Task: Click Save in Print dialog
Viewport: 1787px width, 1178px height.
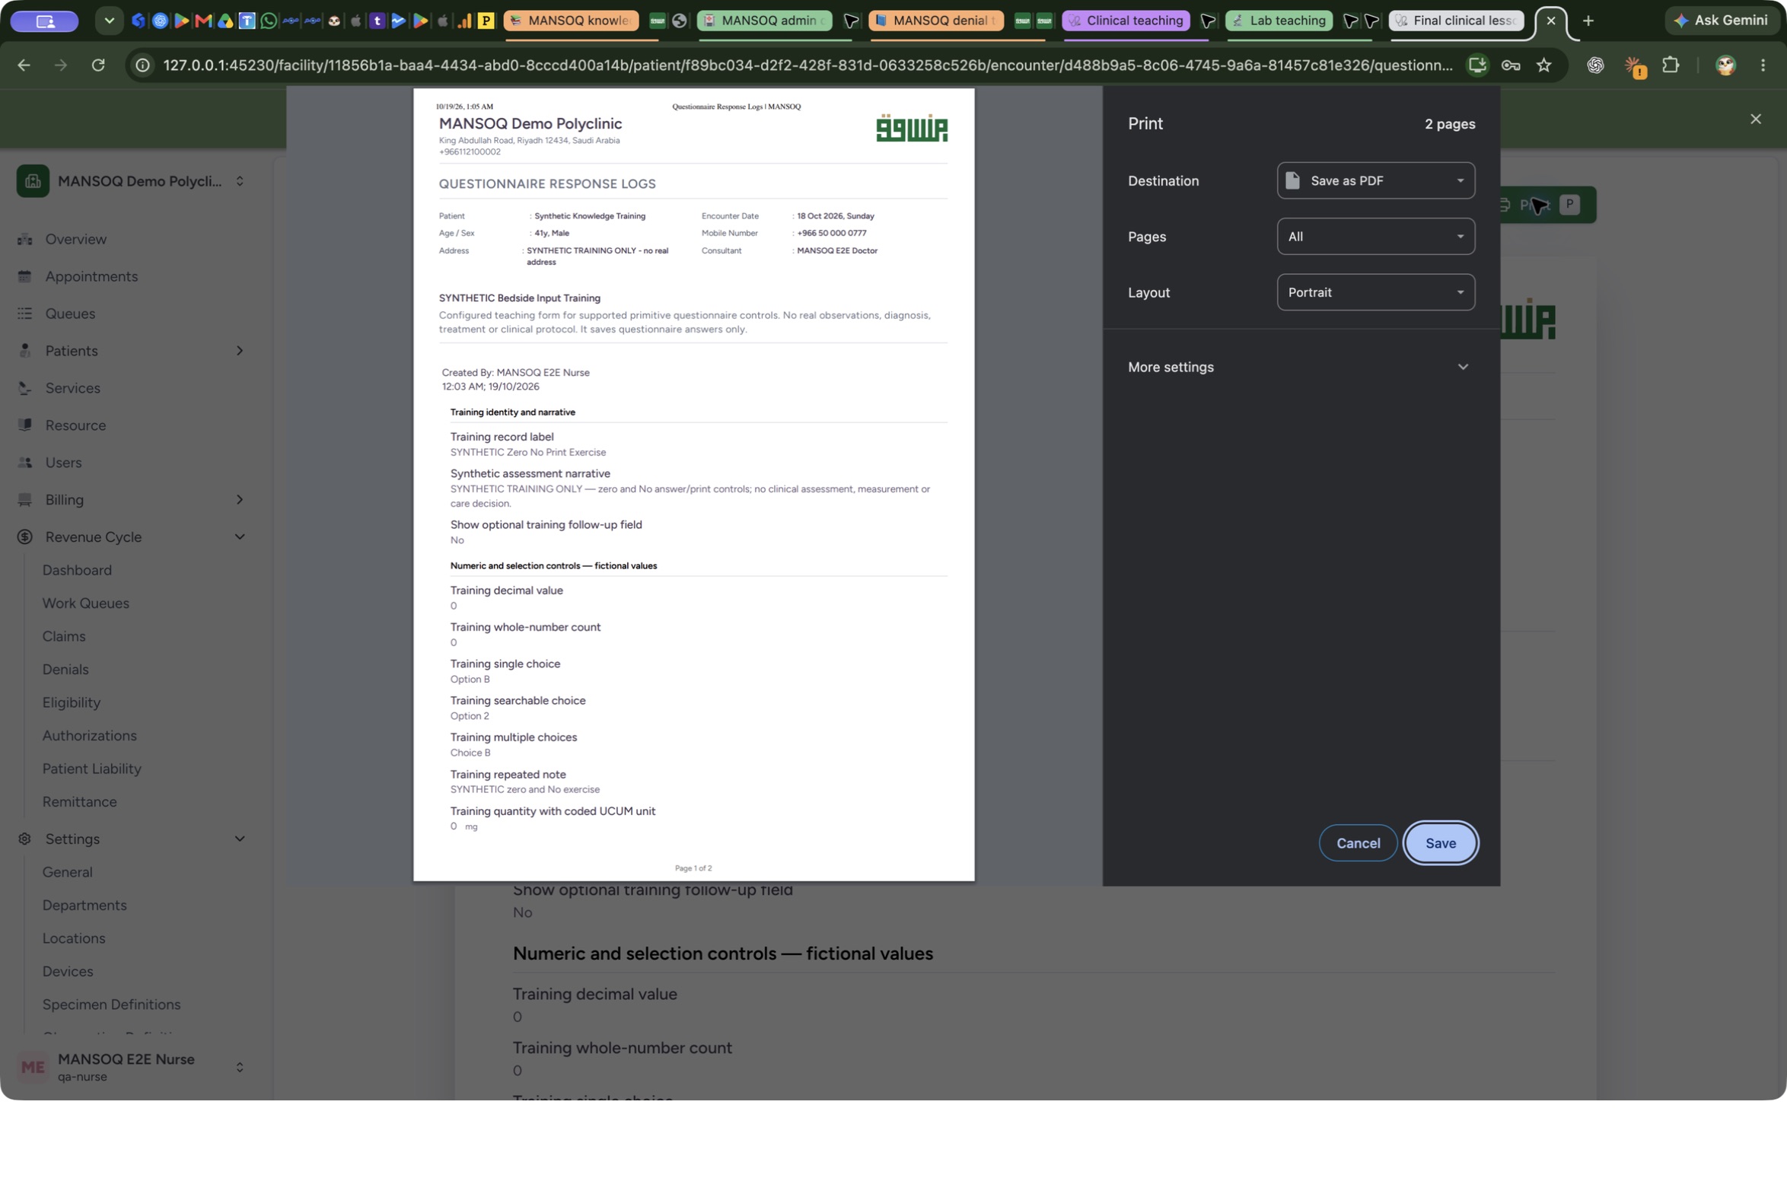Action: coord(1440,843)
